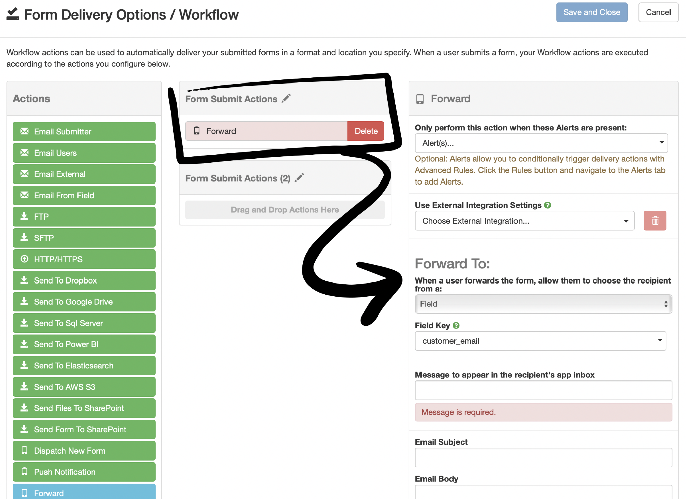Viewport: 686px width, 499px height.
Task: Select the Send To Dropbox action
Action: tap(84, 280)
